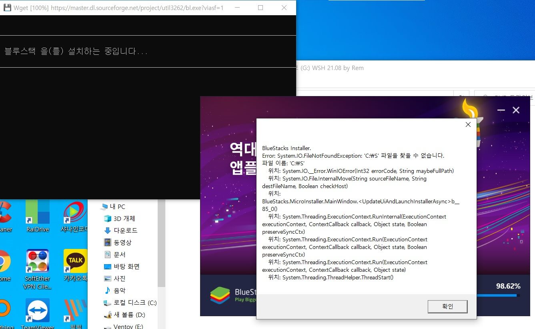Minimize the BlueStacks installer window
This screenshot has height=329, width=535.
(x=501, y=110)
